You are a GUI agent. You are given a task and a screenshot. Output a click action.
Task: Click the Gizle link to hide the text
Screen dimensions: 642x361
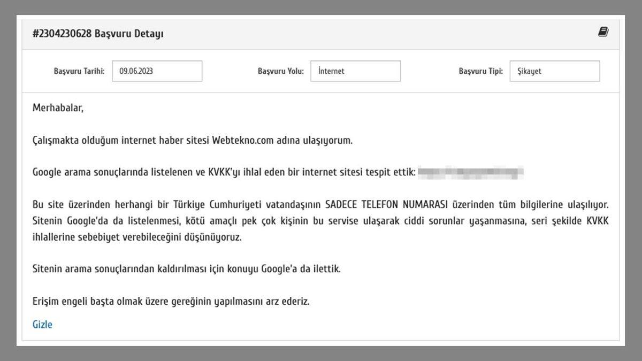point(42,324)
